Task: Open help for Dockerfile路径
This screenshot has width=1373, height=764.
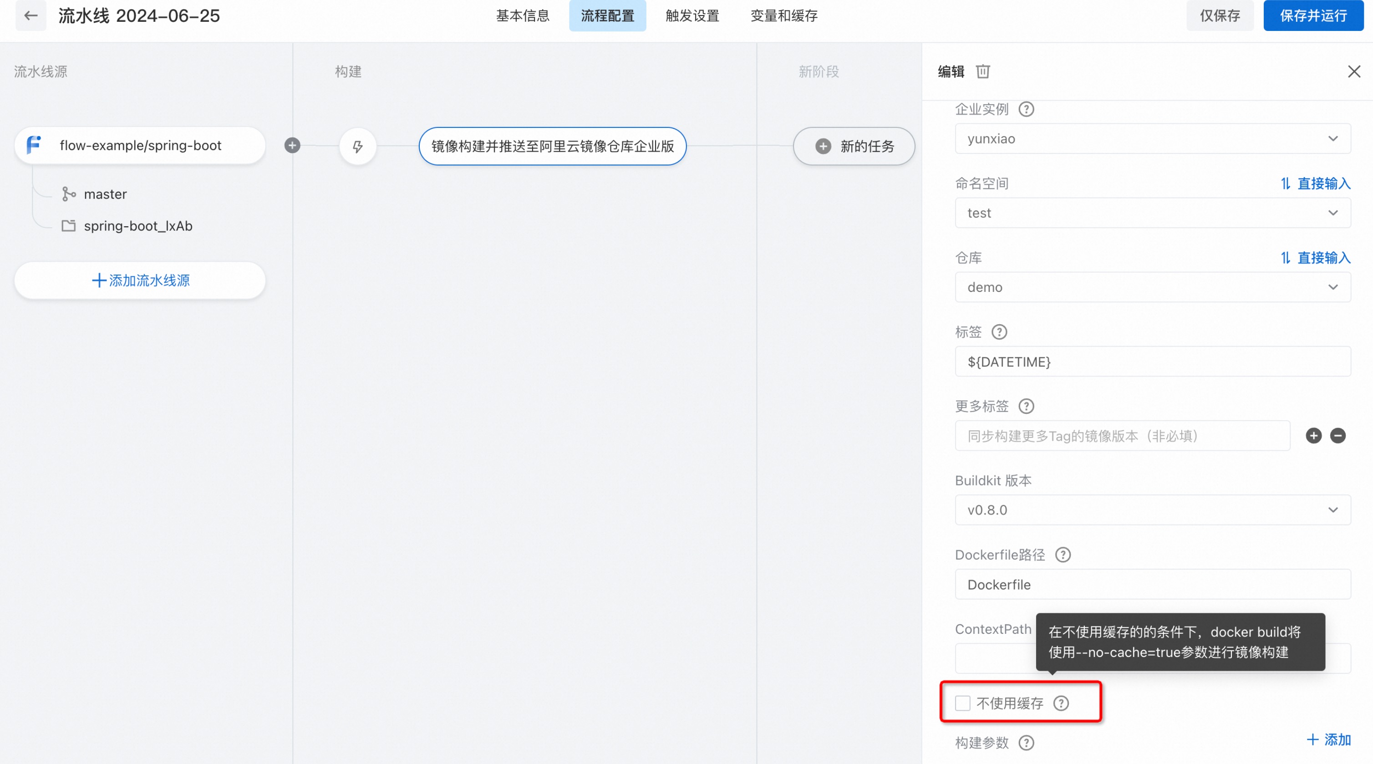Action: point(1063,555)
